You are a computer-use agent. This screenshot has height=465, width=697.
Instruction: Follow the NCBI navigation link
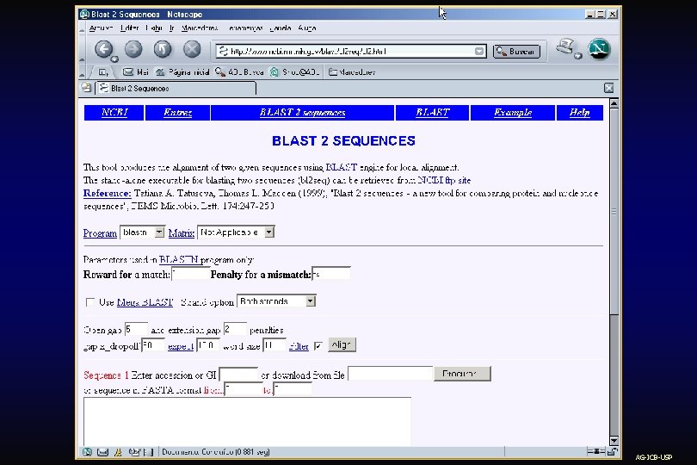(x=114, y=113)
